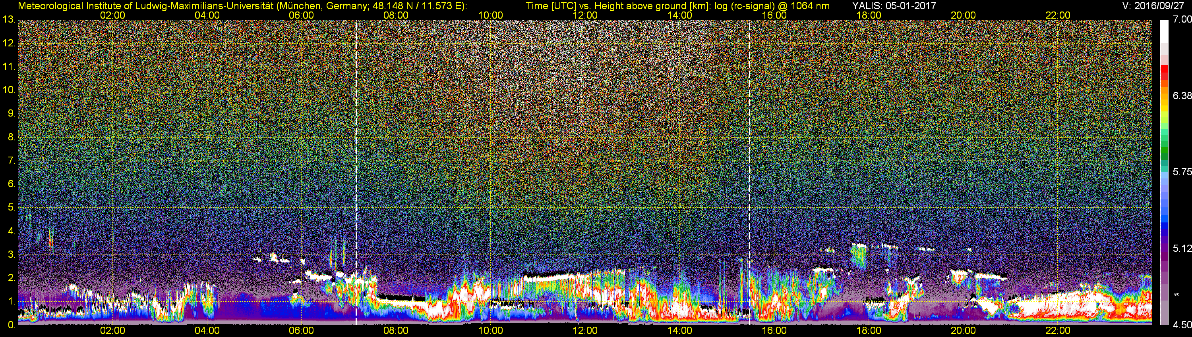1192x337 pixels.
Task: Click the Meteorological Institute title text
Action: [242, 6]
